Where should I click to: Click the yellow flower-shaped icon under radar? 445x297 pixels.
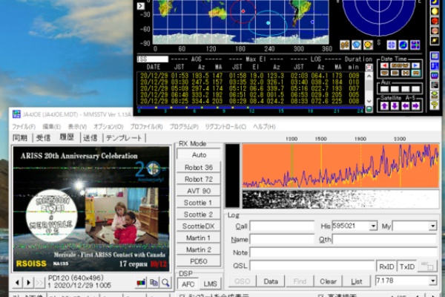pyautogui.click(x=368, y=45)
